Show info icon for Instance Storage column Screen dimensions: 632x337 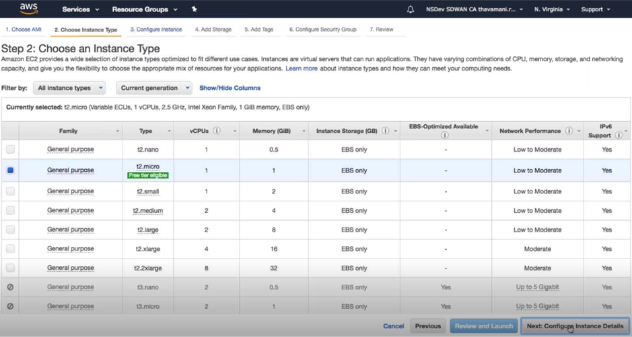[386, 131]
